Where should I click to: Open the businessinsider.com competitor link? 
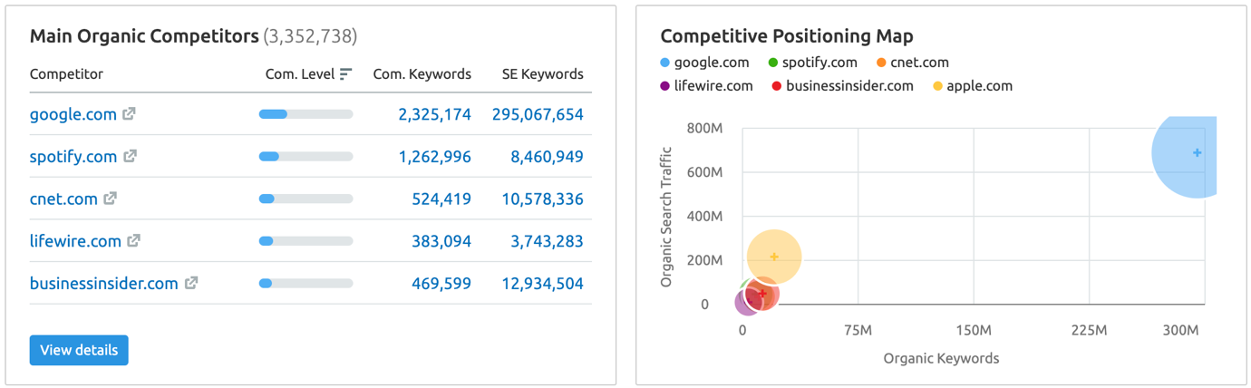[103, 284]
